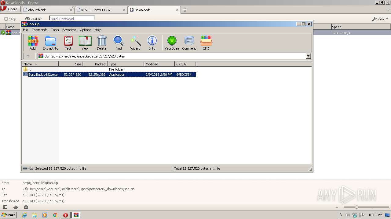Image resolution: width=391 pixels, height=219 pixels.
Task: Sort by Packed column header
Action: pos(95,64)
